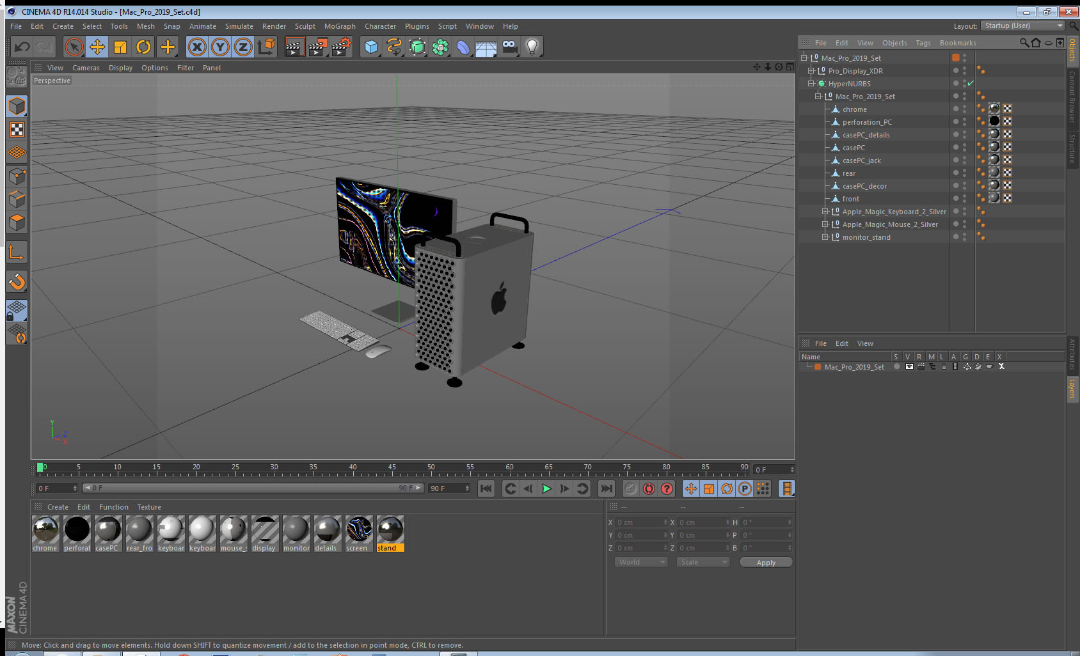
Task: Select the Live Selection tool
Action: (74, 47)
